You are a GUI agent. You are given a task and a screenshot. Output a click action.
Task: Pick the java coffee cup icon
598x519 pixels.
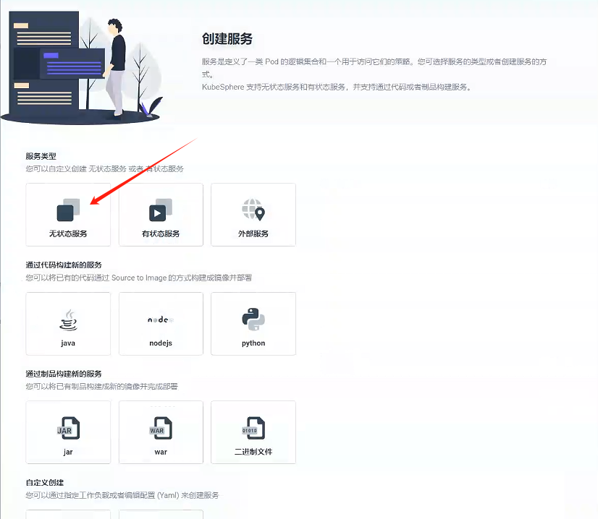[68, 319]
